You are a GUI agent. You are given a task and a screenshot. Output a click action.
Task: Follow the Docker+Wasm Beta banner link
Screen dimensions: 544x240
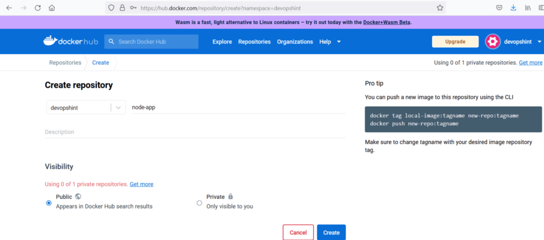pos(387,22)
